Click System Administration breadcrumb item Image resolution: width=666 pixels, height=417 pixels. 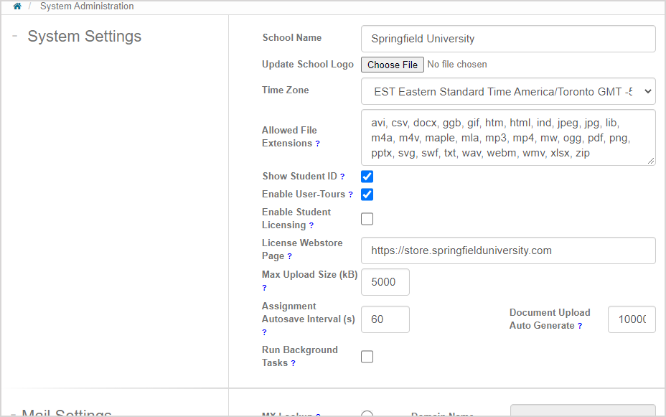point(87,6)
